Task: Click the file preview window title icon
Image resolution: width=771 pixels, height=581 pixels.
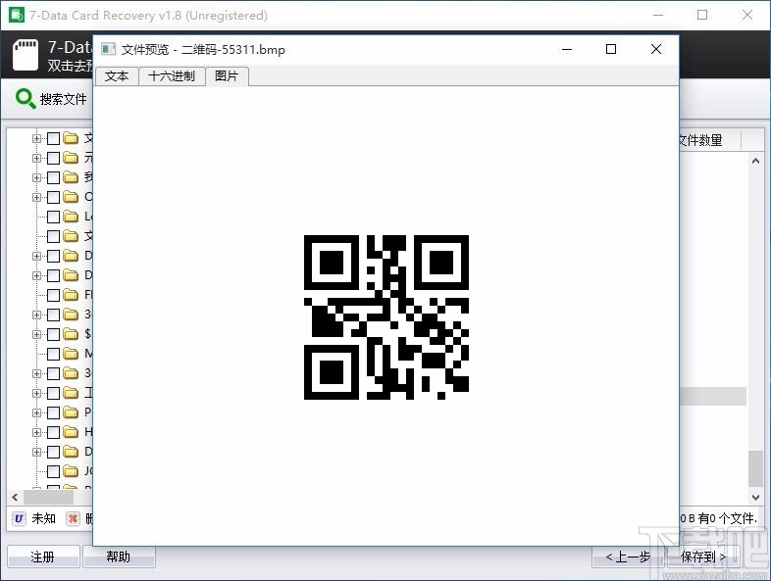Action: 108,49
